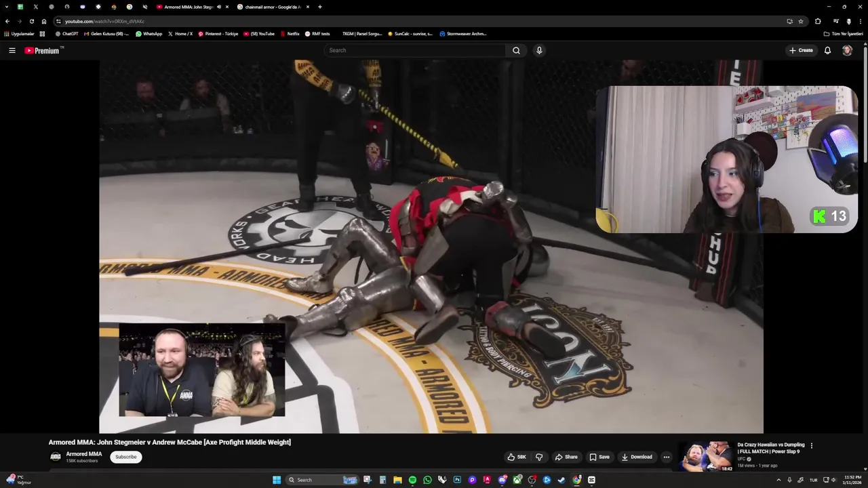Open the YouTube account avatar menu
The width and height of the screenshot is (868, 488).
tap(847, 50)
